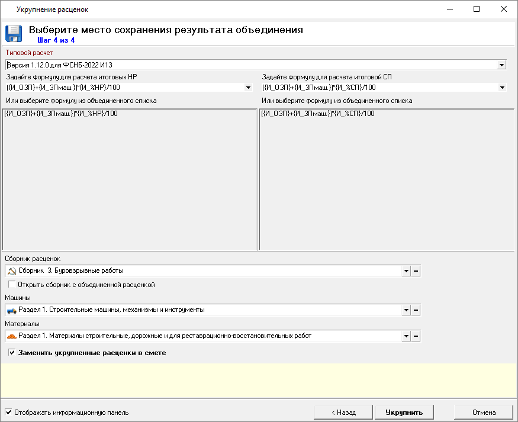Viewport: 518px width, 422px height.
Task: Click the bricks icon in Материалы field
Action: click(11, 336)
